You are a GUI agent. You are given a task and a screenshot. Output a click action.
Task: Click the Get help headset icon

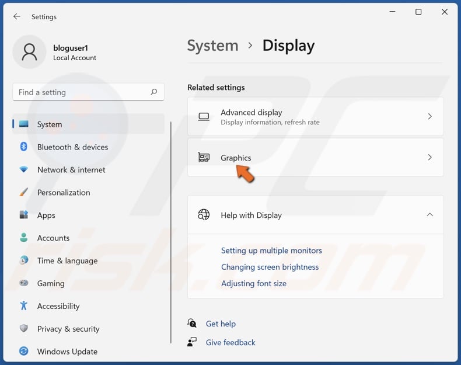(192, 323)
